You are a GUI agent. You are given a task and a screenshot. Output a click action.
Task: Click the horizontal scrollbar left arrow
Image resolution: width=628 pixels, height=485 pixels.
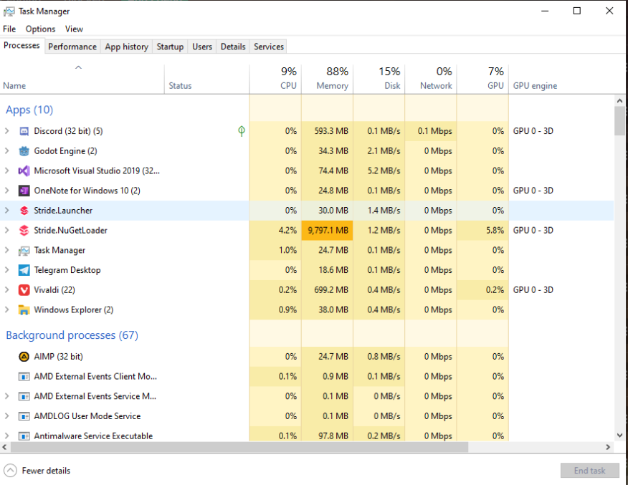pyautogui.click(x=4, y=447)
